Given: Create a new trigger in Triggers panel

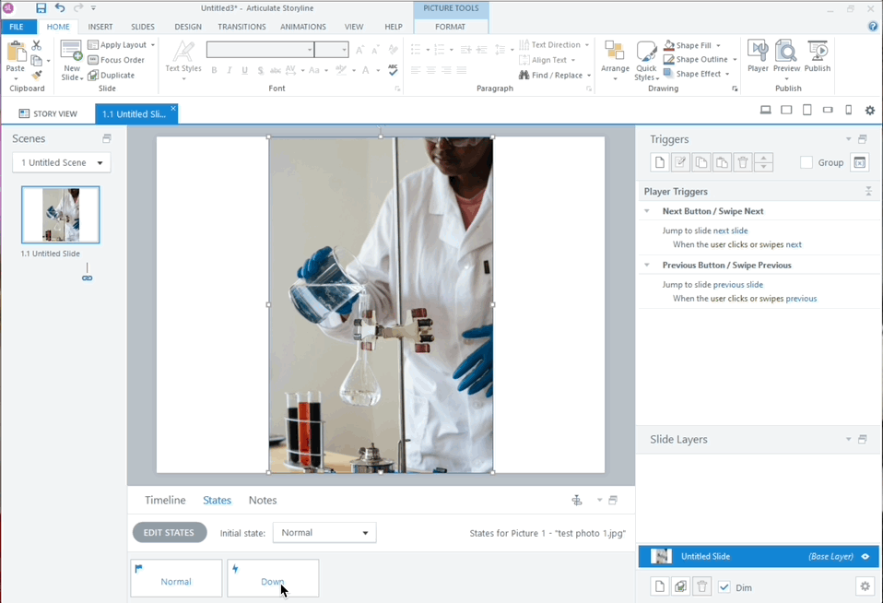Looking at the screenshot, I should click(660, 162).
